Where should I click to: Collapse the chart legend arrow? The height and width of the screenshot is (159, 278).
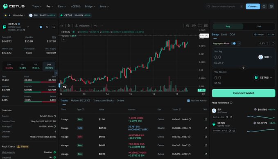[64, 40]
